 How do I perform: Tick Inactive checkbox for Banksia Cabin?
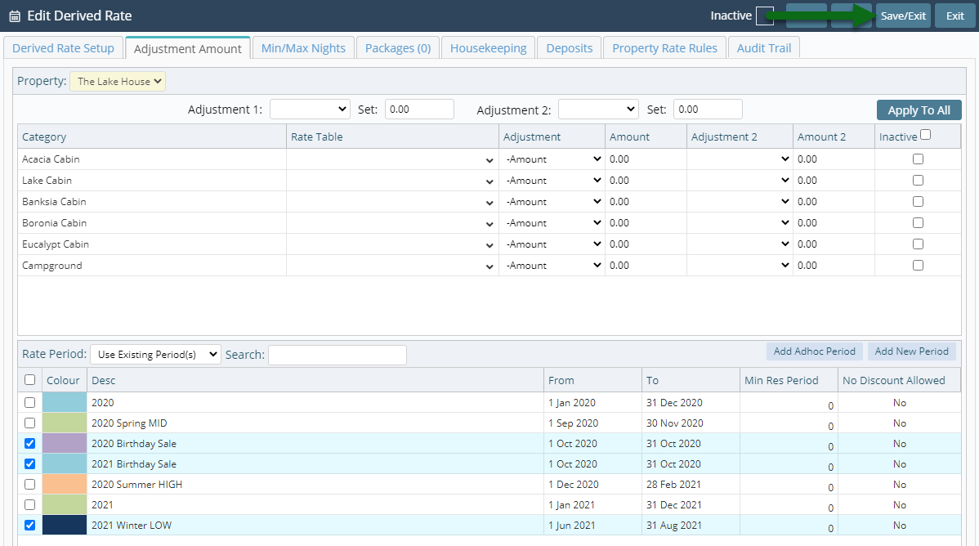pos(918,202)
